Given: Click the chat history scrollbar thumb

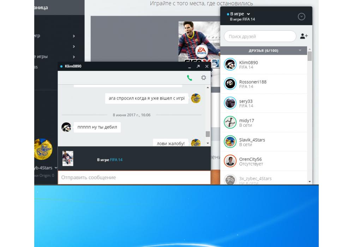Looking at the screenshot, I should (x=208, y=134).
